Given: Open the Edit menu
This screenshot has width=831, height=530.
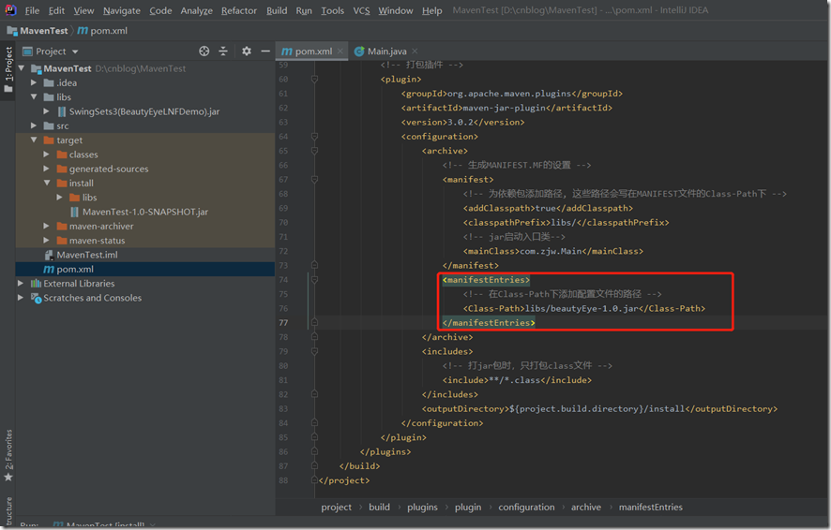Looking at the screenshot, I should point(56,10).
